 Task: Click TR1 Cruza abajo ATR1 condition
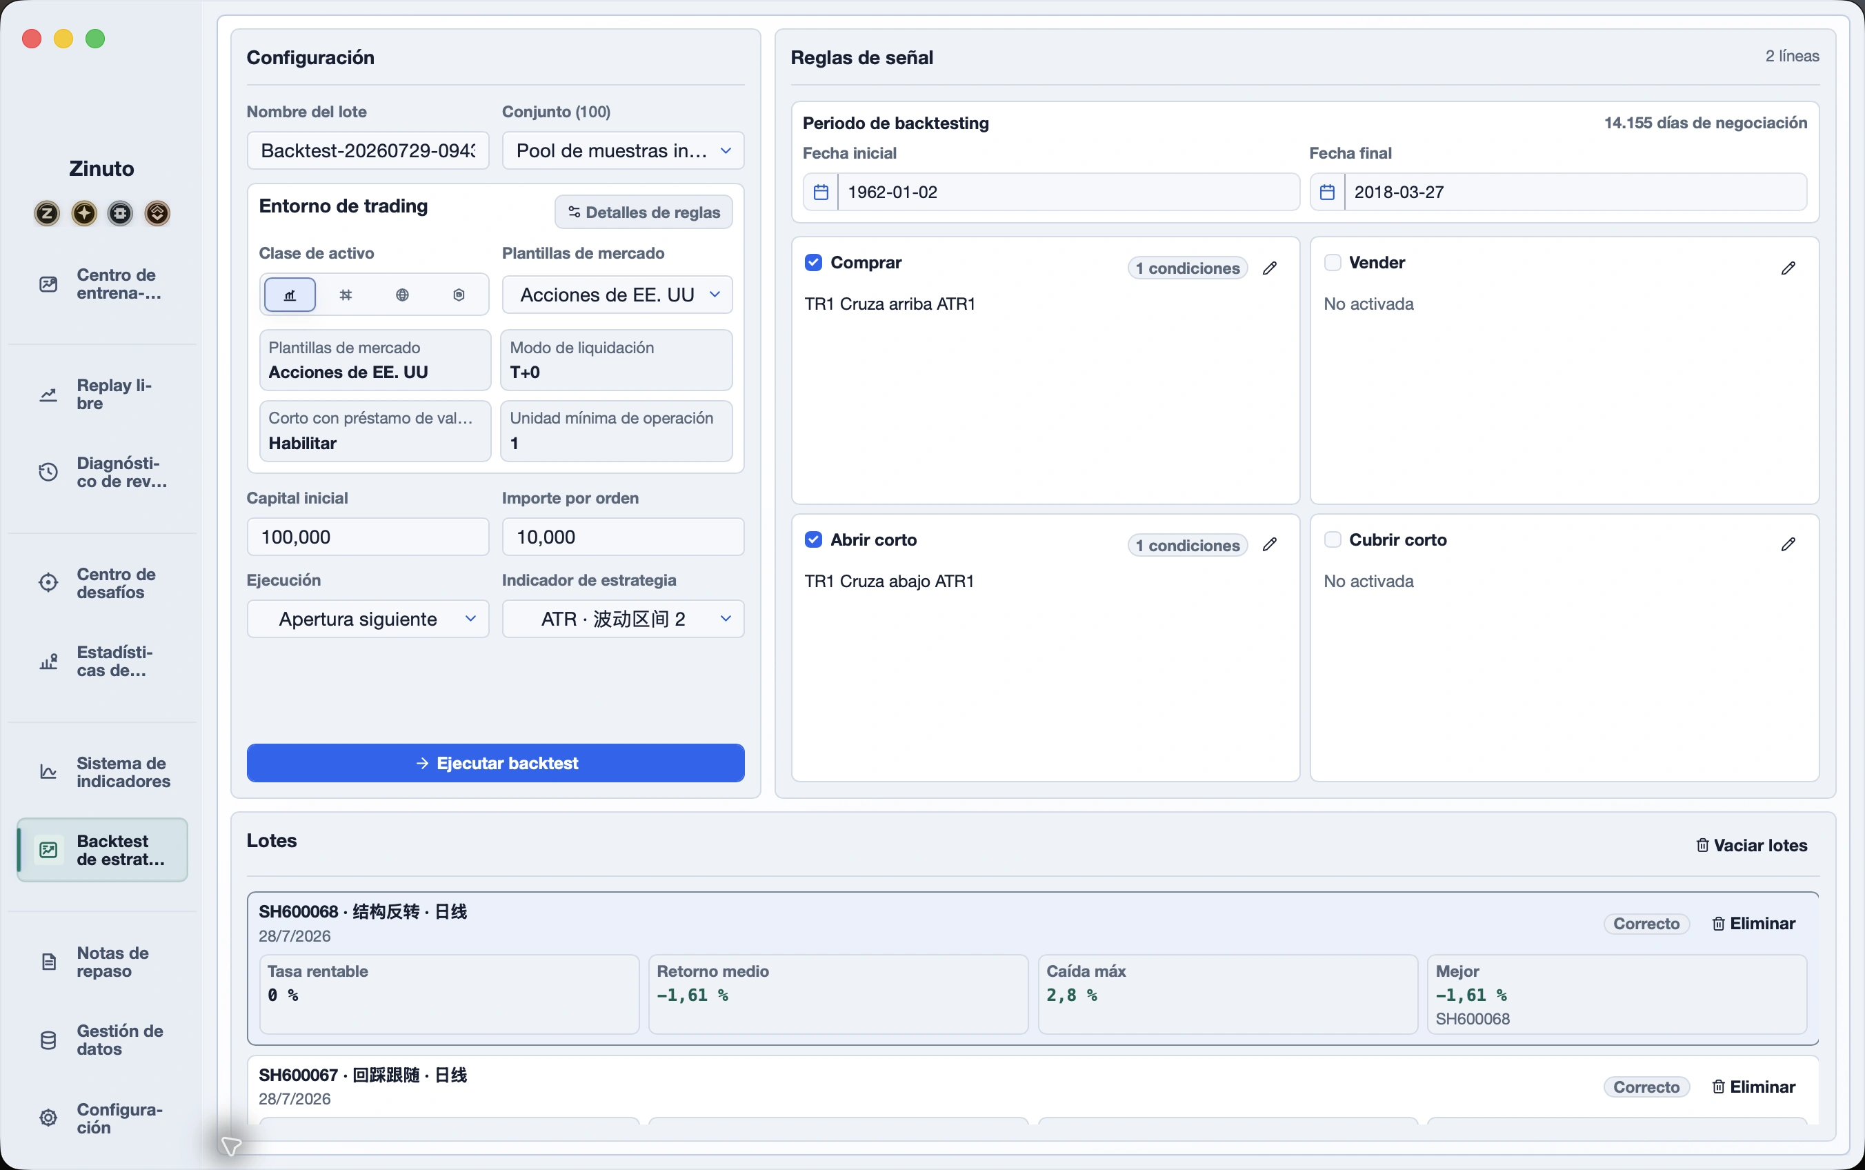pos(889,581)
